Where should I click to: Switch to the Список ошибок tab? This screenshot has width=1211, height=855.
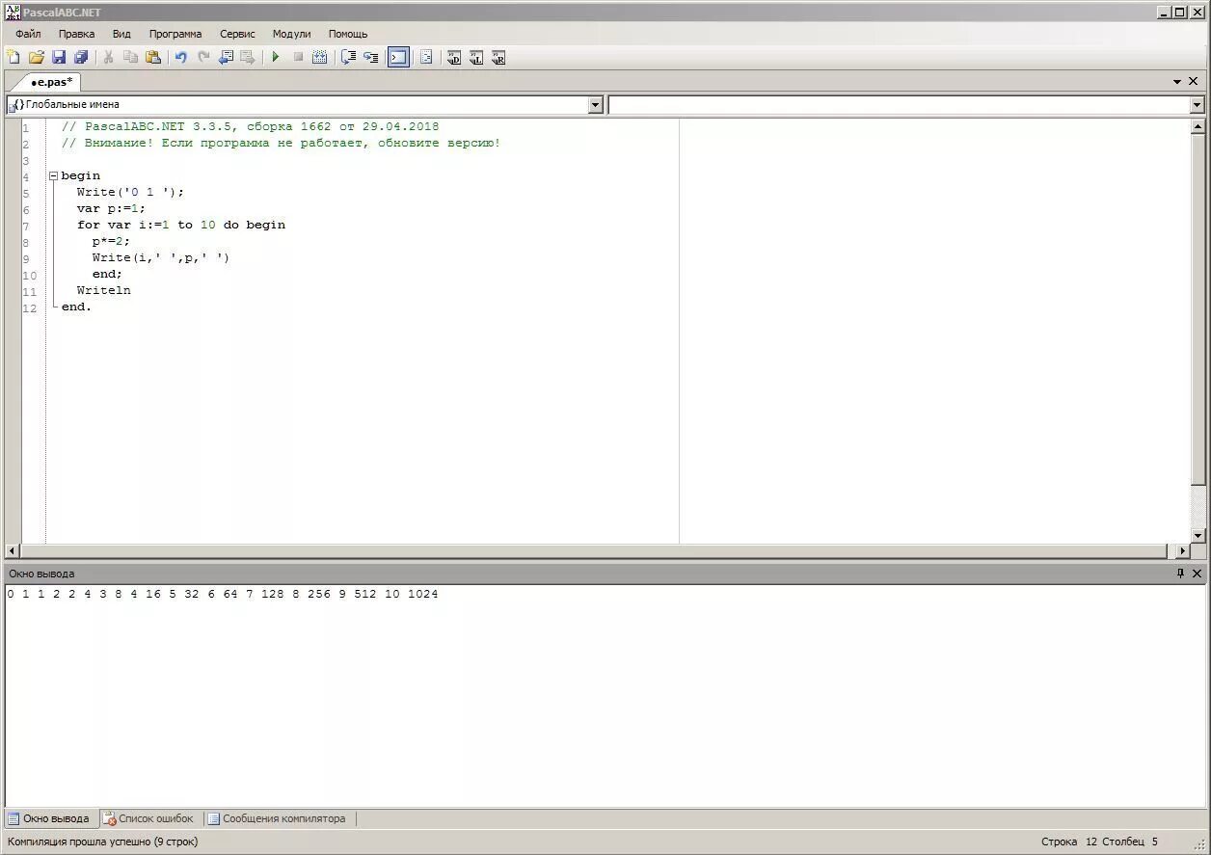(x=148, y=818)
